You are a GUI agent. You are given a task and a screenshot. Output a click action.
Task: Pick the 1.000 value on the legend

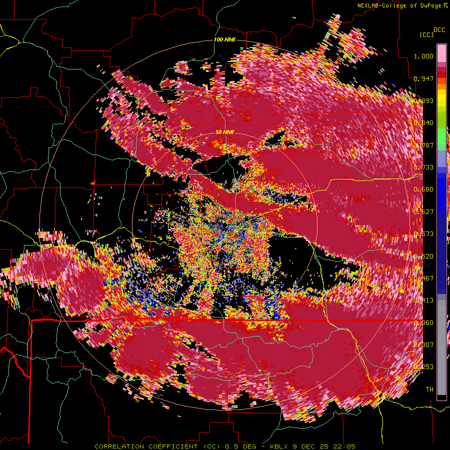click(x=423, y=56)
